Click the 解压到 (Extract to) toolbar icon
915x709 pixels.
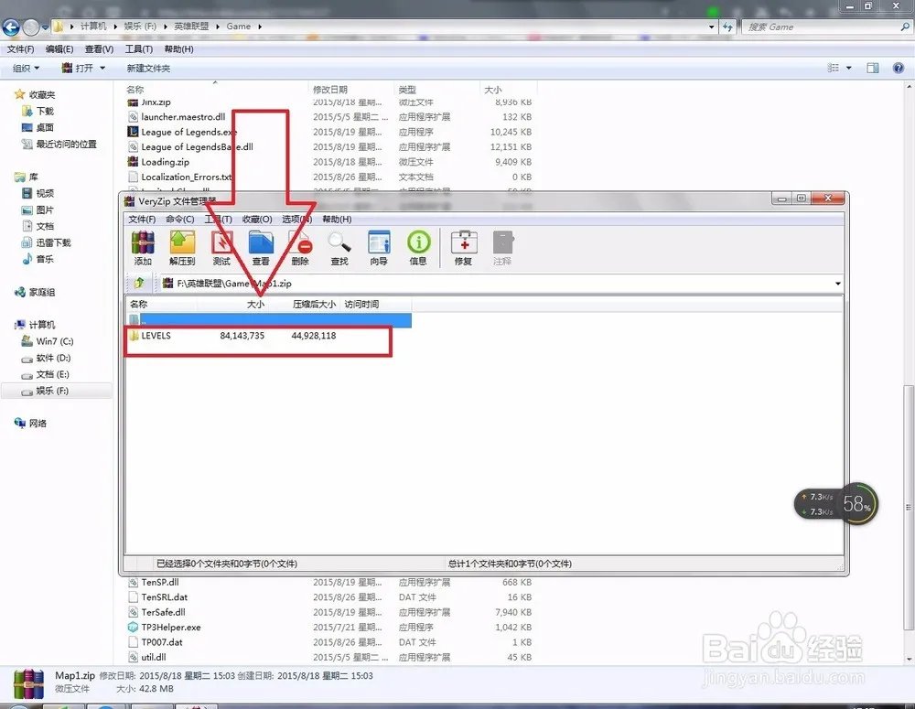[182, 248]
